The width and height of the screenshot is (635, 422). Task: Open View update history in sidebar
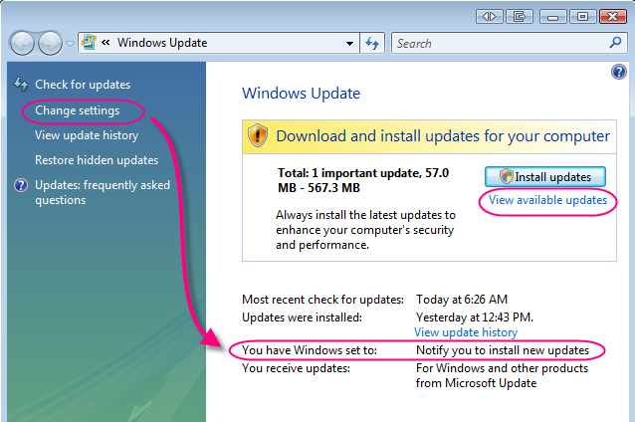click(x=87, y=135)
